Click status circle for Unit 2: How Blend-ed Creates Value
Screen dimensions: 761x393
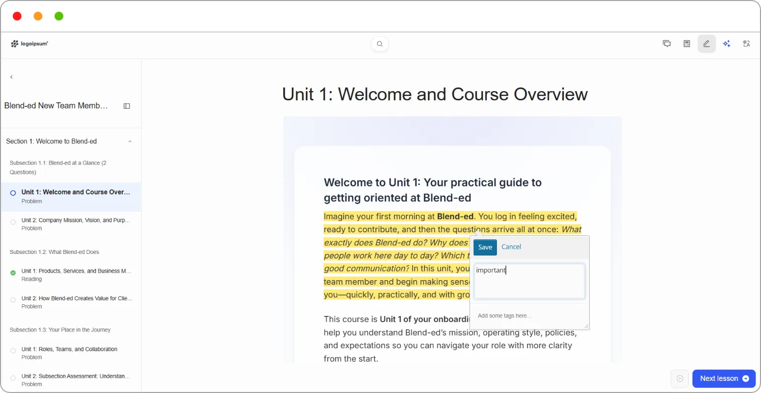pos(13,300)
